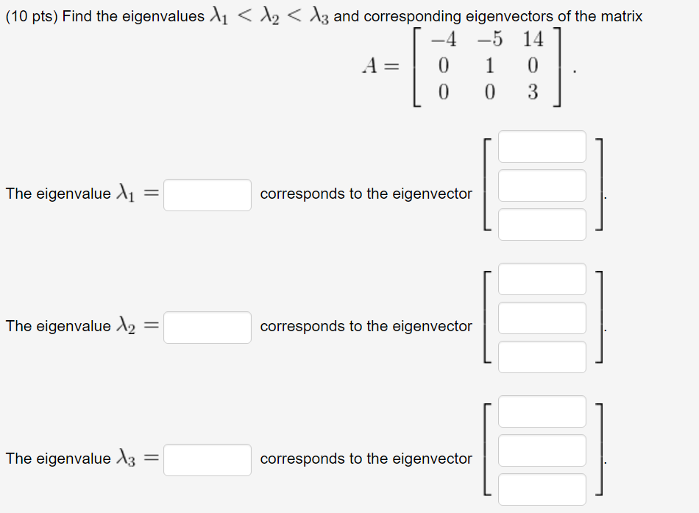The image size is (699, 513).
Task: Click the middle entry of the λ1 eigenvector
Action: 542,185
